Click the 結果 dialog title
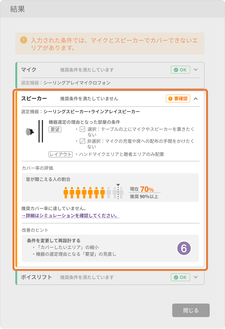The image size is (225, 329). pyautogui.click(x=18, y=9)
